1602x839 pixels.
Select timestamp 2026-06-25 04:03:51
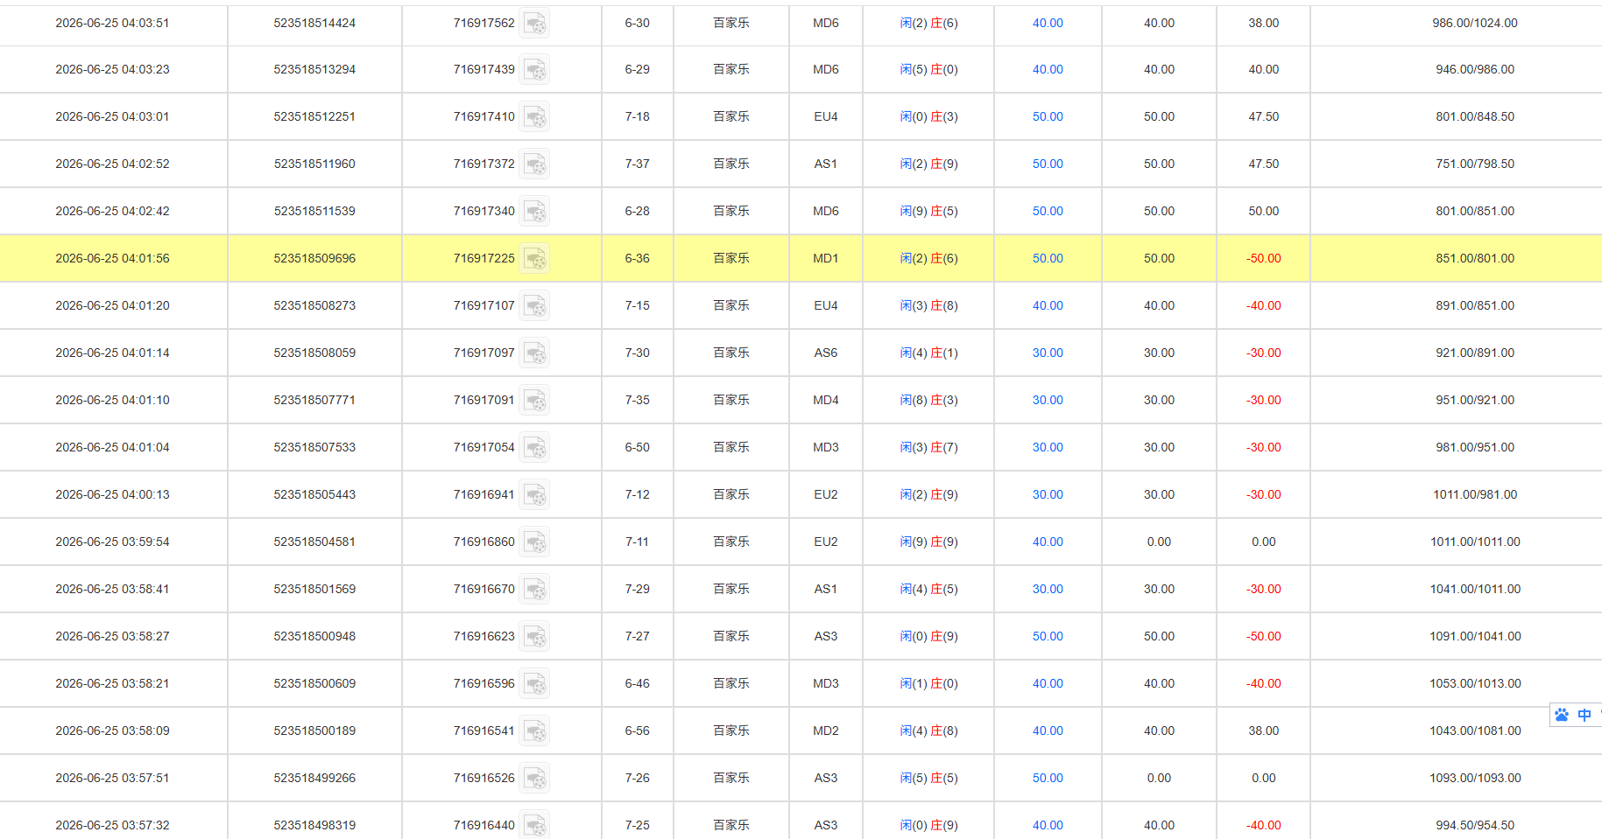click(112, 23)
